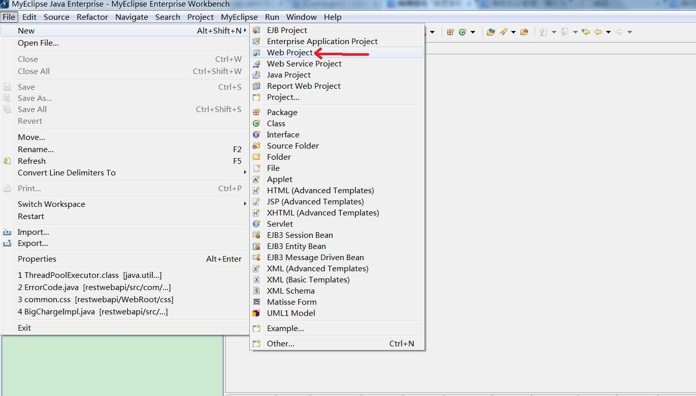The width and height of the screenshot is (696, 396).
Task: Select Project... in New submenu
Action: click(x=337, y=97)
